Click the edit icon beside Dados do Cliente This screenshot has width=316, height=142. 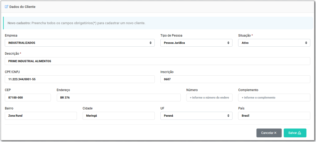pos(6,6)
